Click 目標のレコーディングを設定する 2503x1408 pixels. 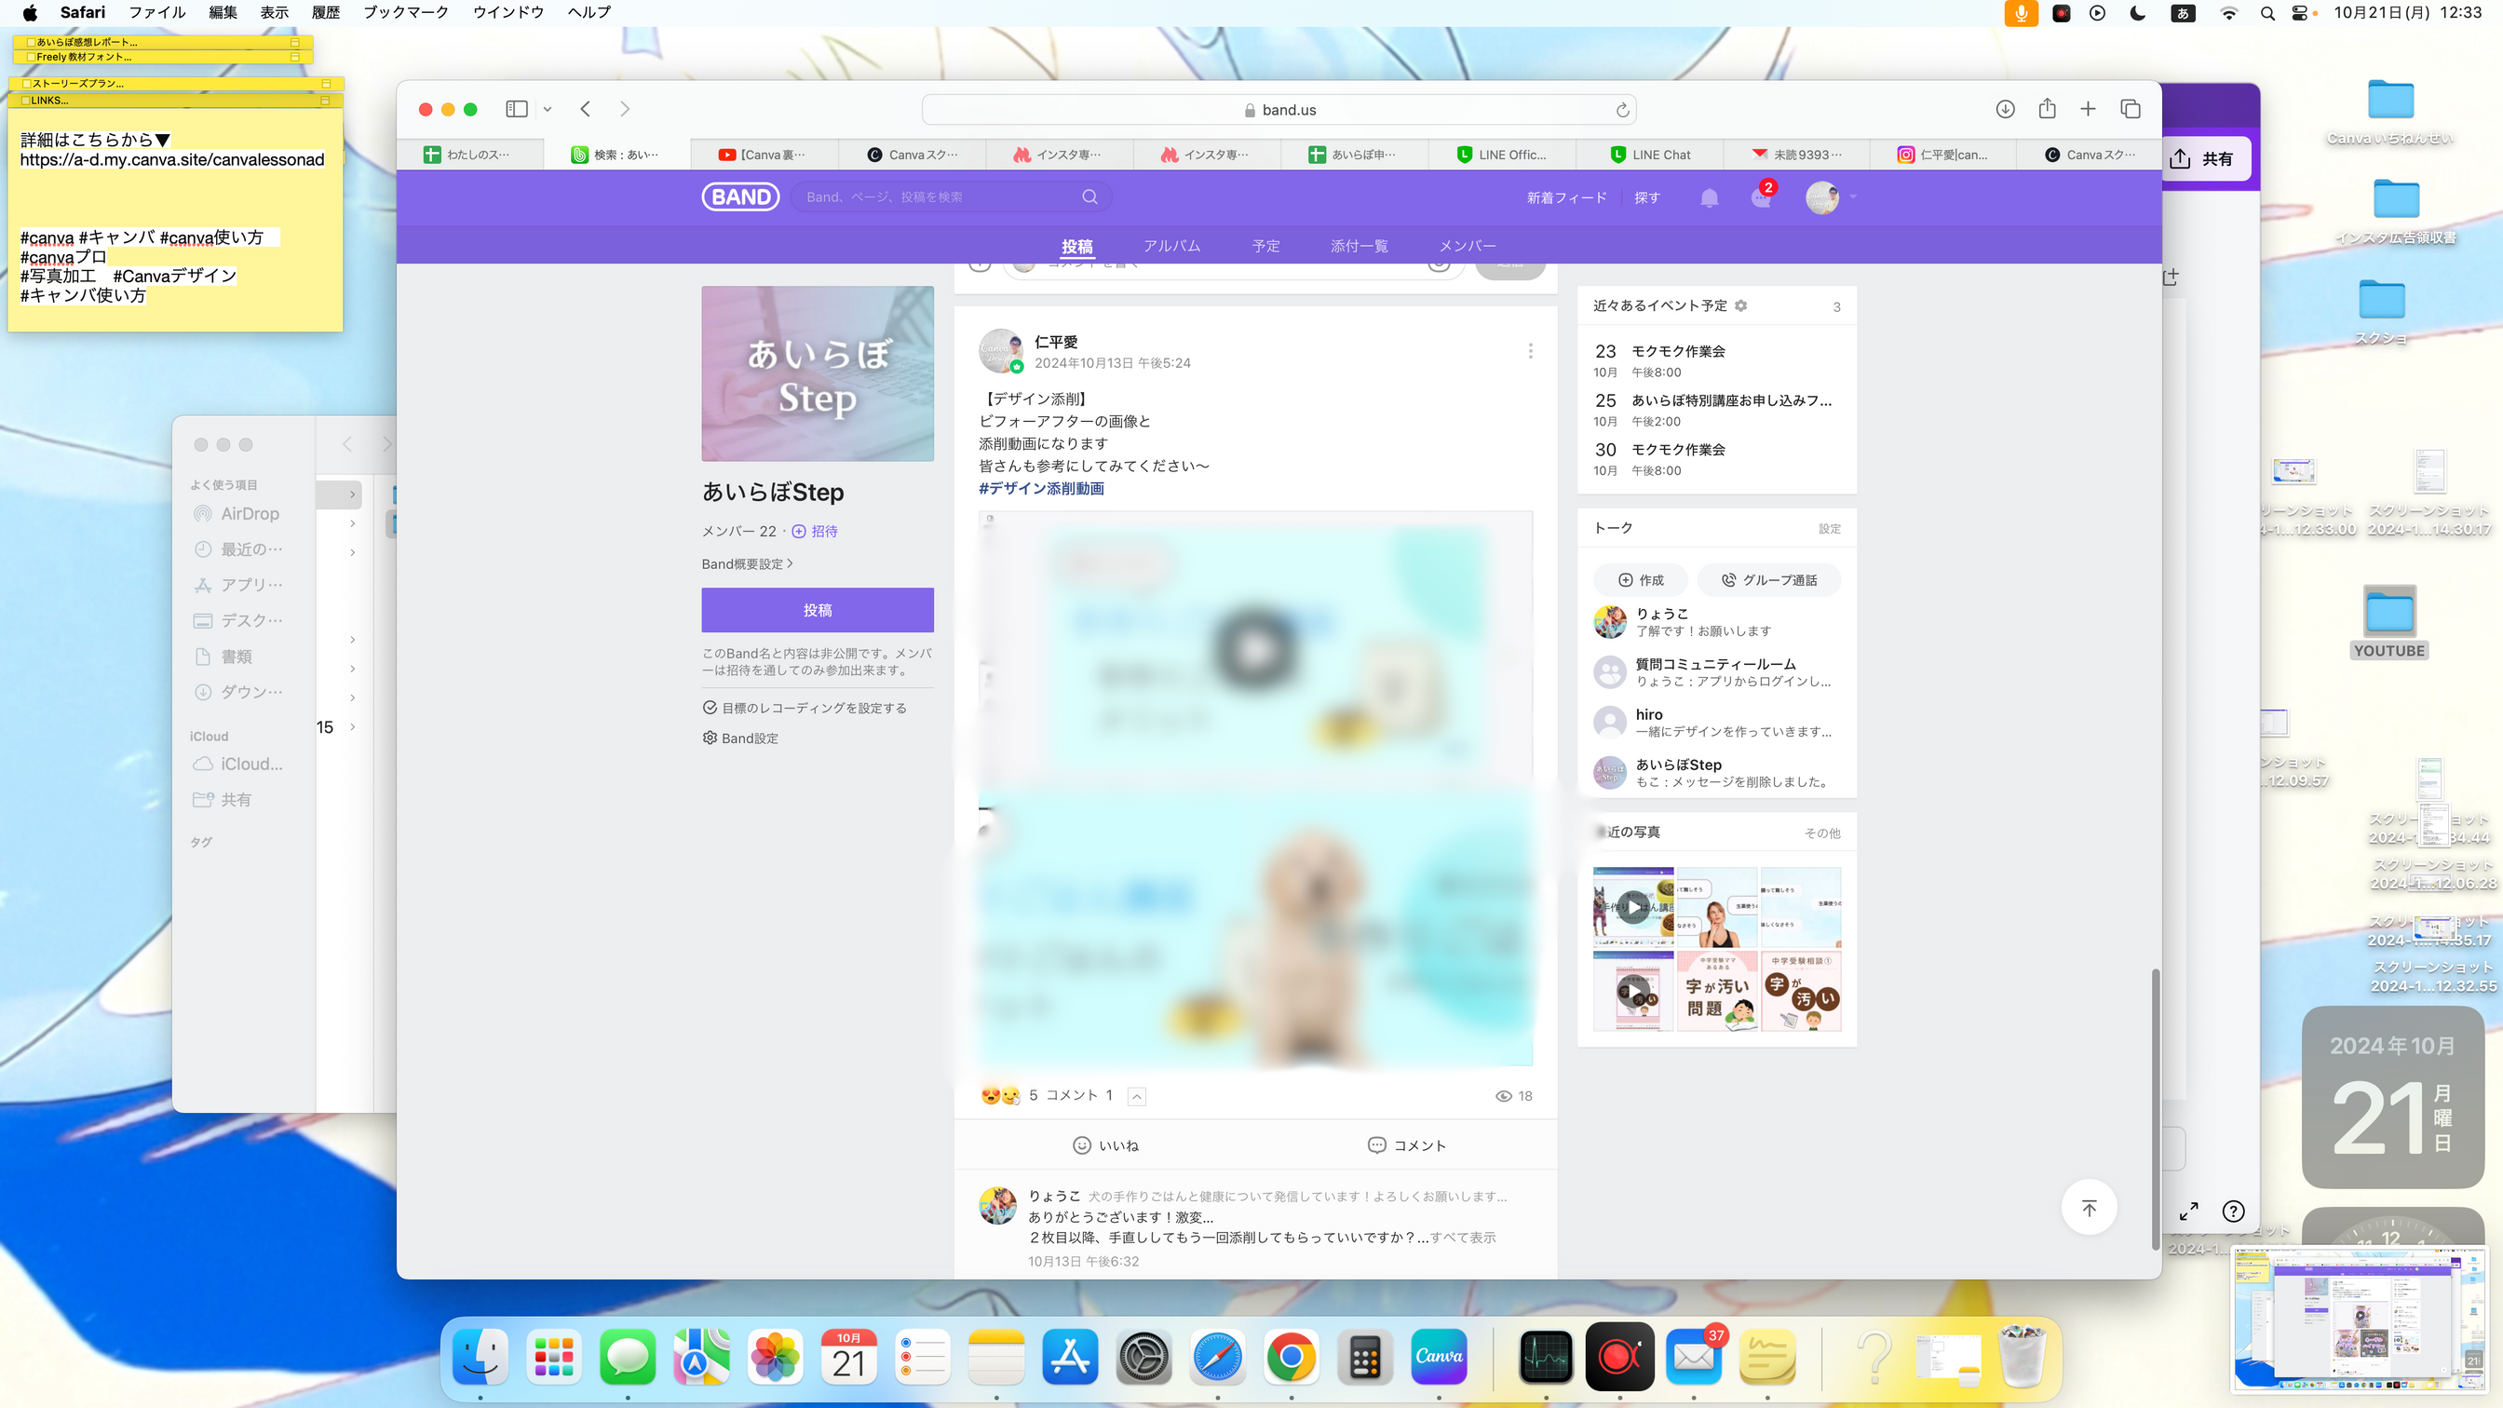(805, 709)
